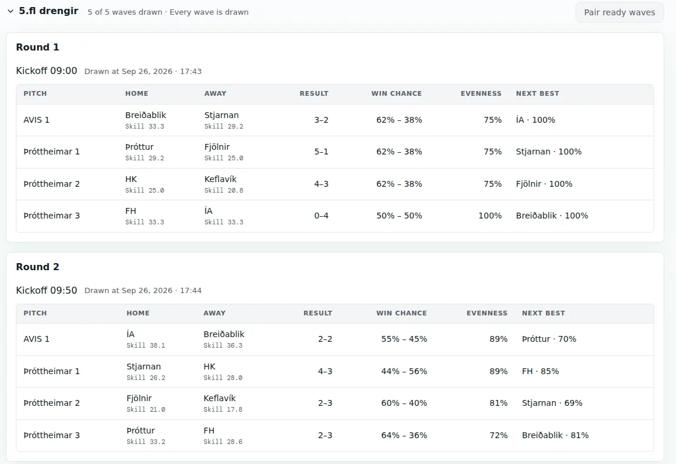Click Round 1 PITCH column header
This screenshot has height=464, width=676.
coord(35,93)
